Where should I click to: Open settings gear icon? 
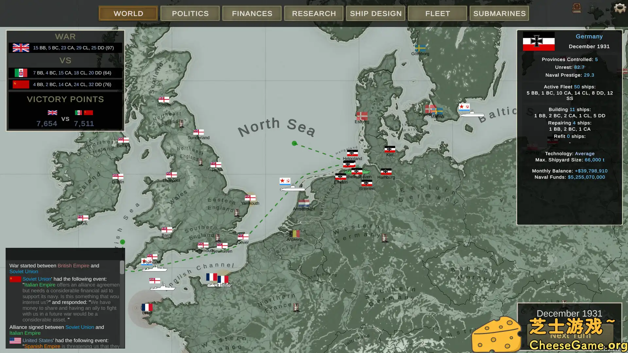click(x=619, y=8)
